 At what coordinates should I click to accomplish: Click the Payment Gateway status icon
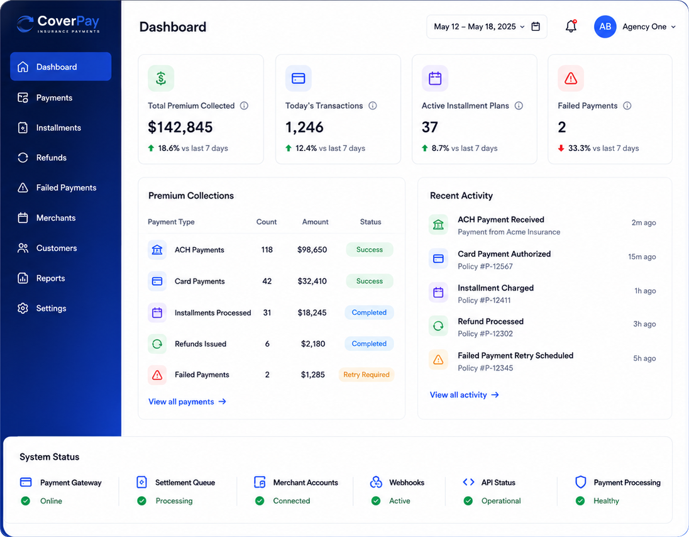point(26,482)
